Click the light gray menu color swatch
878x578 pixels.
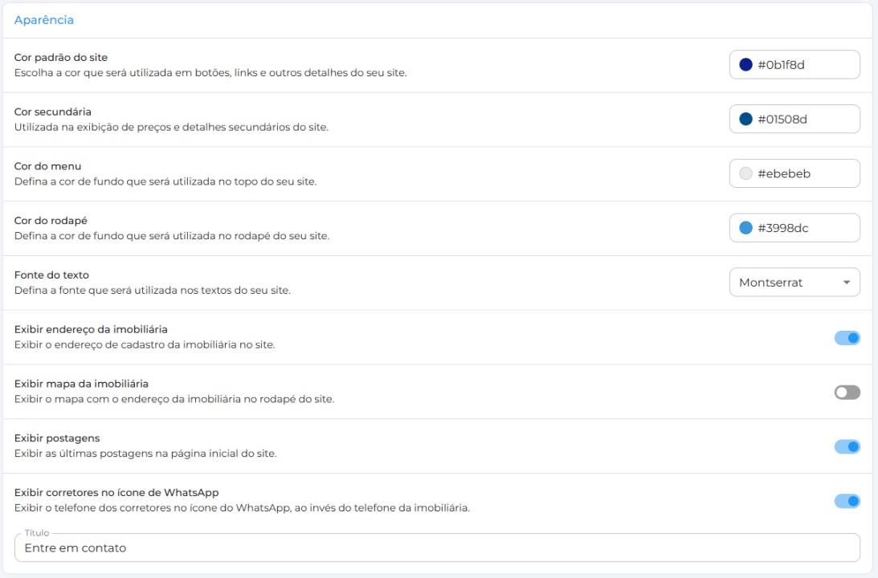tap(745, 173)
